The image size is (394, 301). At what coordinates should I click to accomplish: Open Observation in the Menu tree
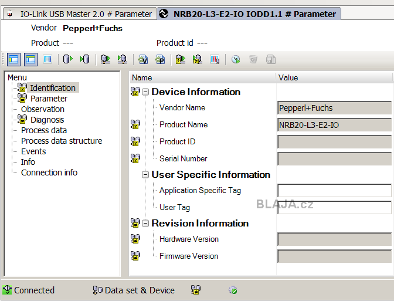pyautogui.click(x=43, y=109)
